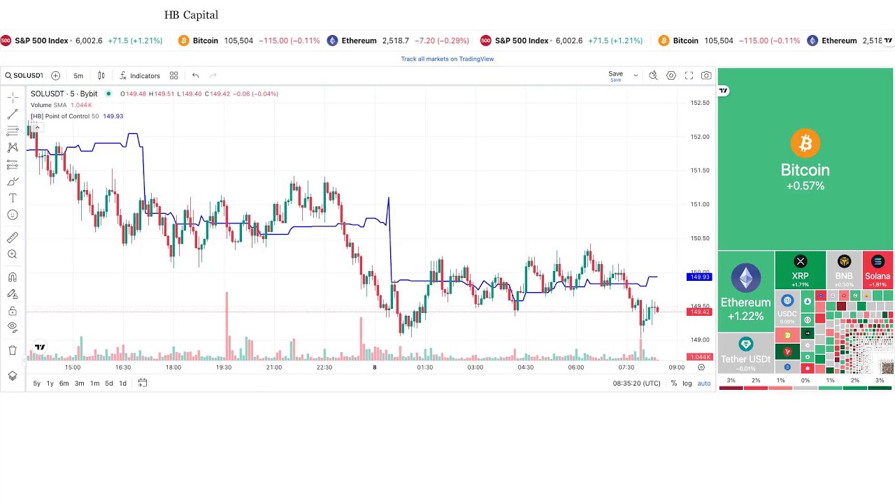895x503 pixels.
Task: Select the 3m time range
Action: 80,383
